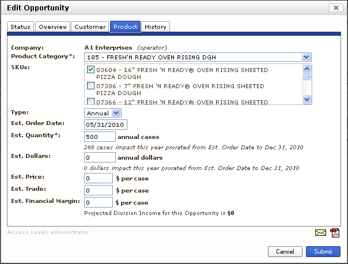
Task: Open the Product Category dropdown
Action: coord(307,57)
